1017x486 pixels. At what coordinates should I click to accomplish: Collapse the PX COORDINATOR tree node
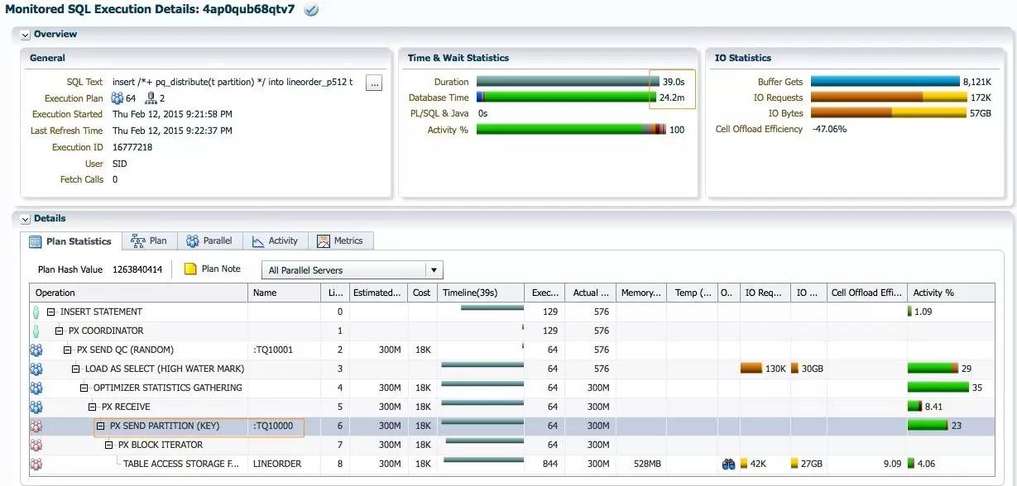tap(60, 331)
